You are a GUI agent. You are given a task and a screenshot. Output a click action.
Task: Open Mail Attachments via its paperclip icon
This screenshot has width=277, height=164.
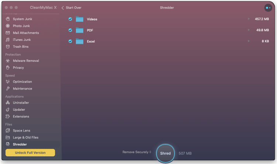tap(8, 33)
